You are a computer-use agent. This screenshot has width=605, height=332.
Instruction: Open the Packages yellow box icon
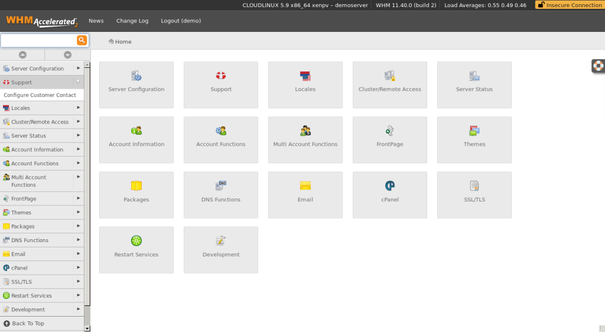click(136, 185)
